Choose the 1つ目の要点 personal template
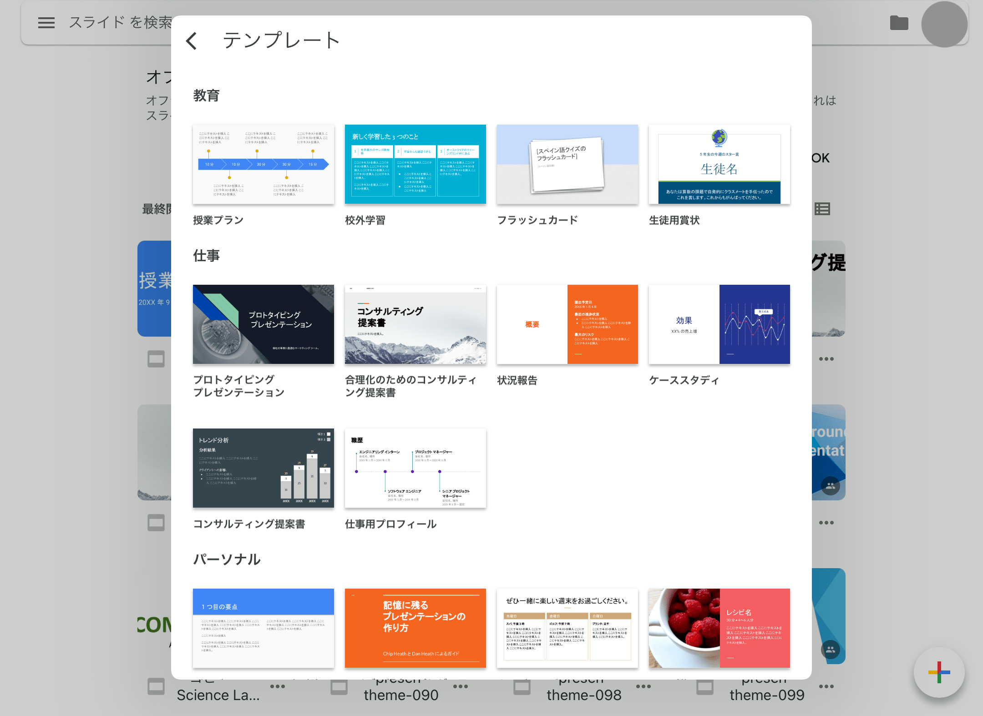983x716 pixels. click(x=263, y=628)
